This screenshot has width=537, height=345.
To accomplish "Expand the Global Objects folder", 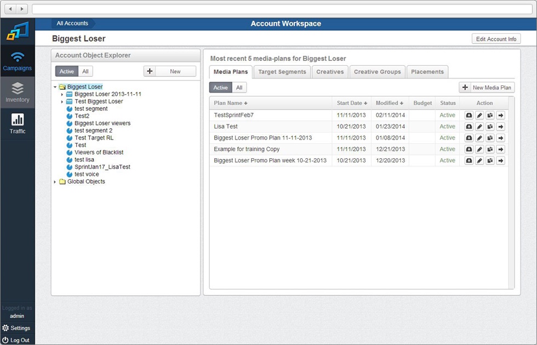I will click(54, 181).
